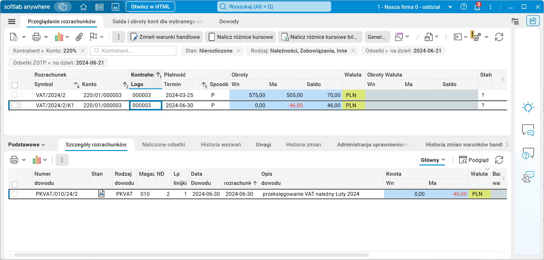This screenshot has width=544, height=260.
Task: Open notifications bell with 2 alerts
Action: click(x=477, y=7)
